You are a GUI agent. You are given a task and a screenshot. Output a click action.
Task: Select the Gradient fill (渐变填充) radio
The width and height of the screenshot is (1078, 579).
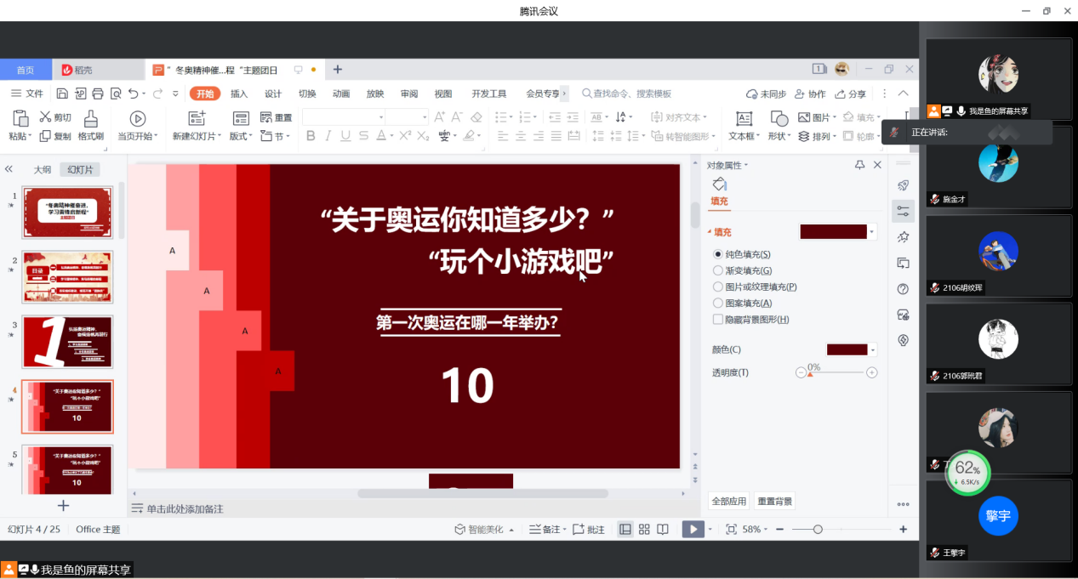[x=717, y=270]
